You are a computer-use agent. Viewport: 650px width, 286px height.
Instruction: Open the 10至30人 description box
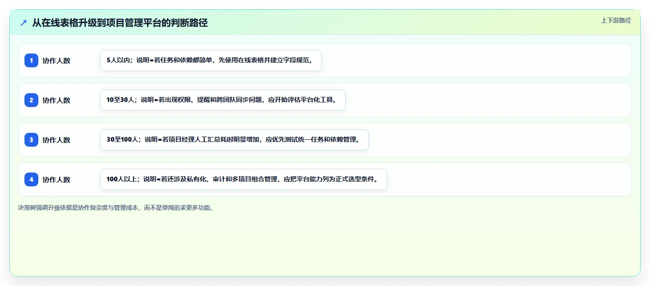point(223,100)
